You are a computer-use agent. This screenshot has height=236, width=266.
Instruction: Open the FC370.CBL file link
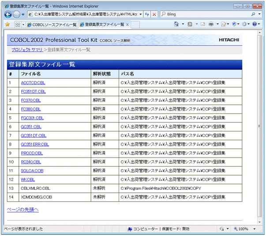pyautogui.click(x=31, y=100)
